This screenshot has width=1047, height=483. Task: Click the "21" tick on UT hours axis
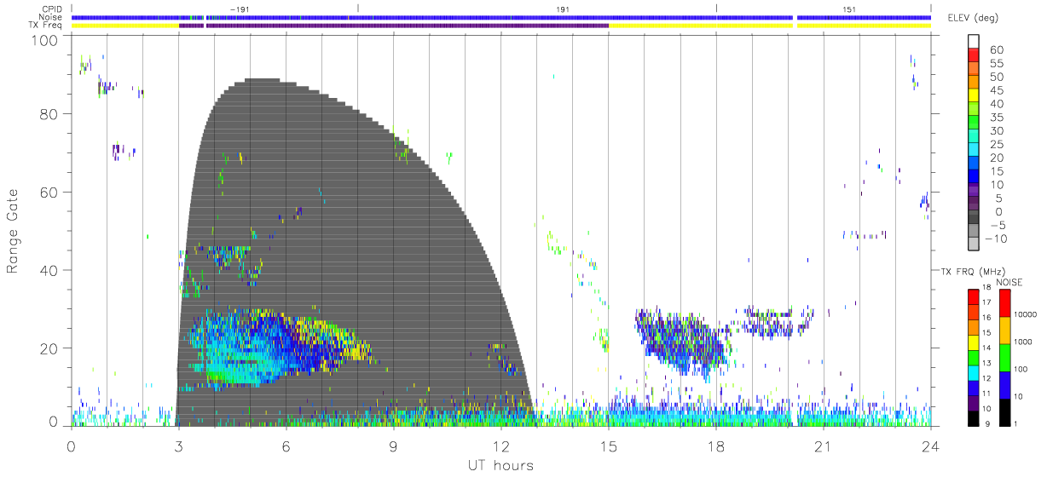pos(823,446)
